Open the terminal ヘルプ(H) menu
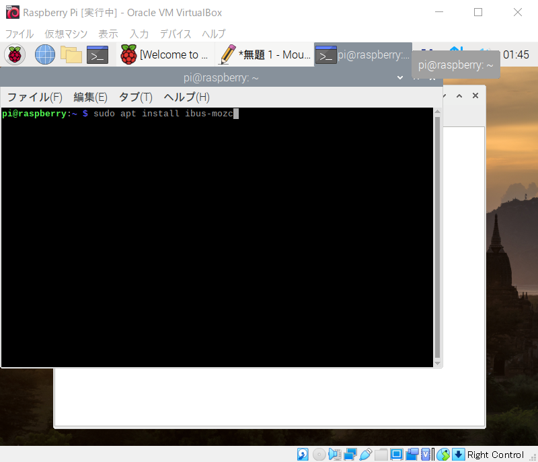 point(186,97)
